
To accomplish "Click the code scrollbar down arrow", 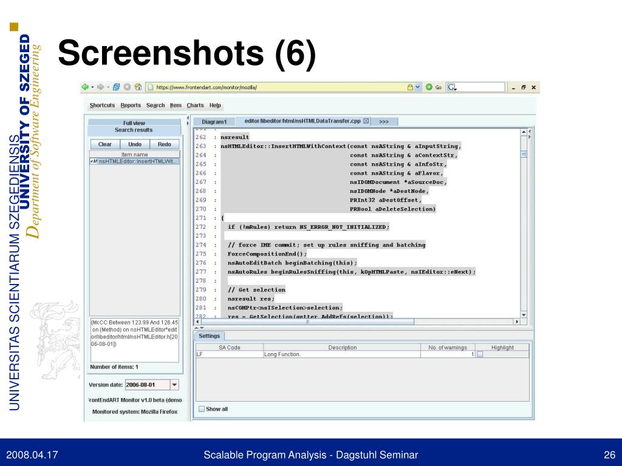I will (x=524, y=315).
